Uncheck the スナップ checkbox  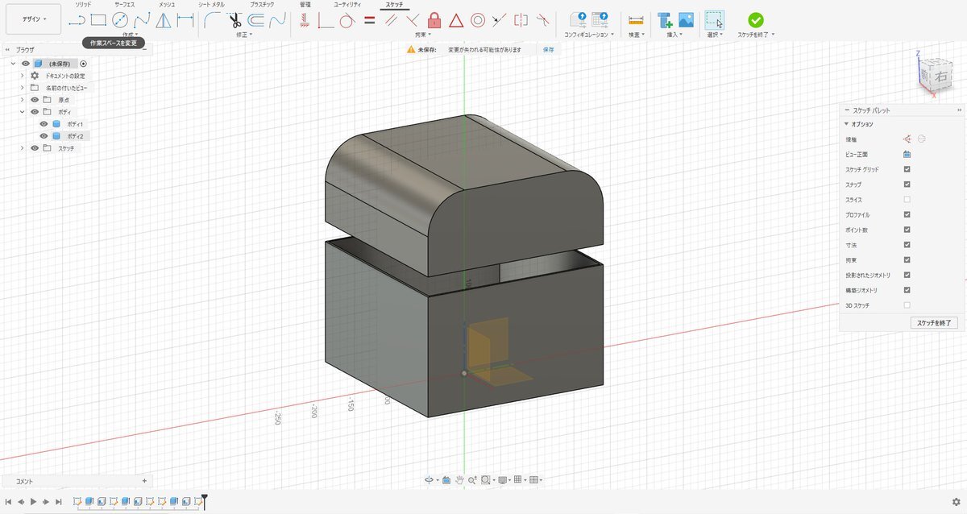click(907, 184)
